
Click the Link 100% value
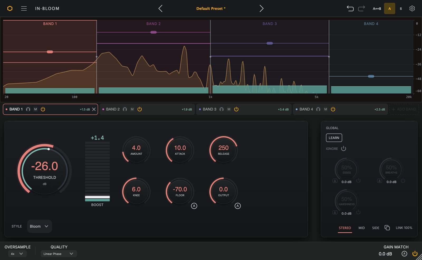pos(404,228)
